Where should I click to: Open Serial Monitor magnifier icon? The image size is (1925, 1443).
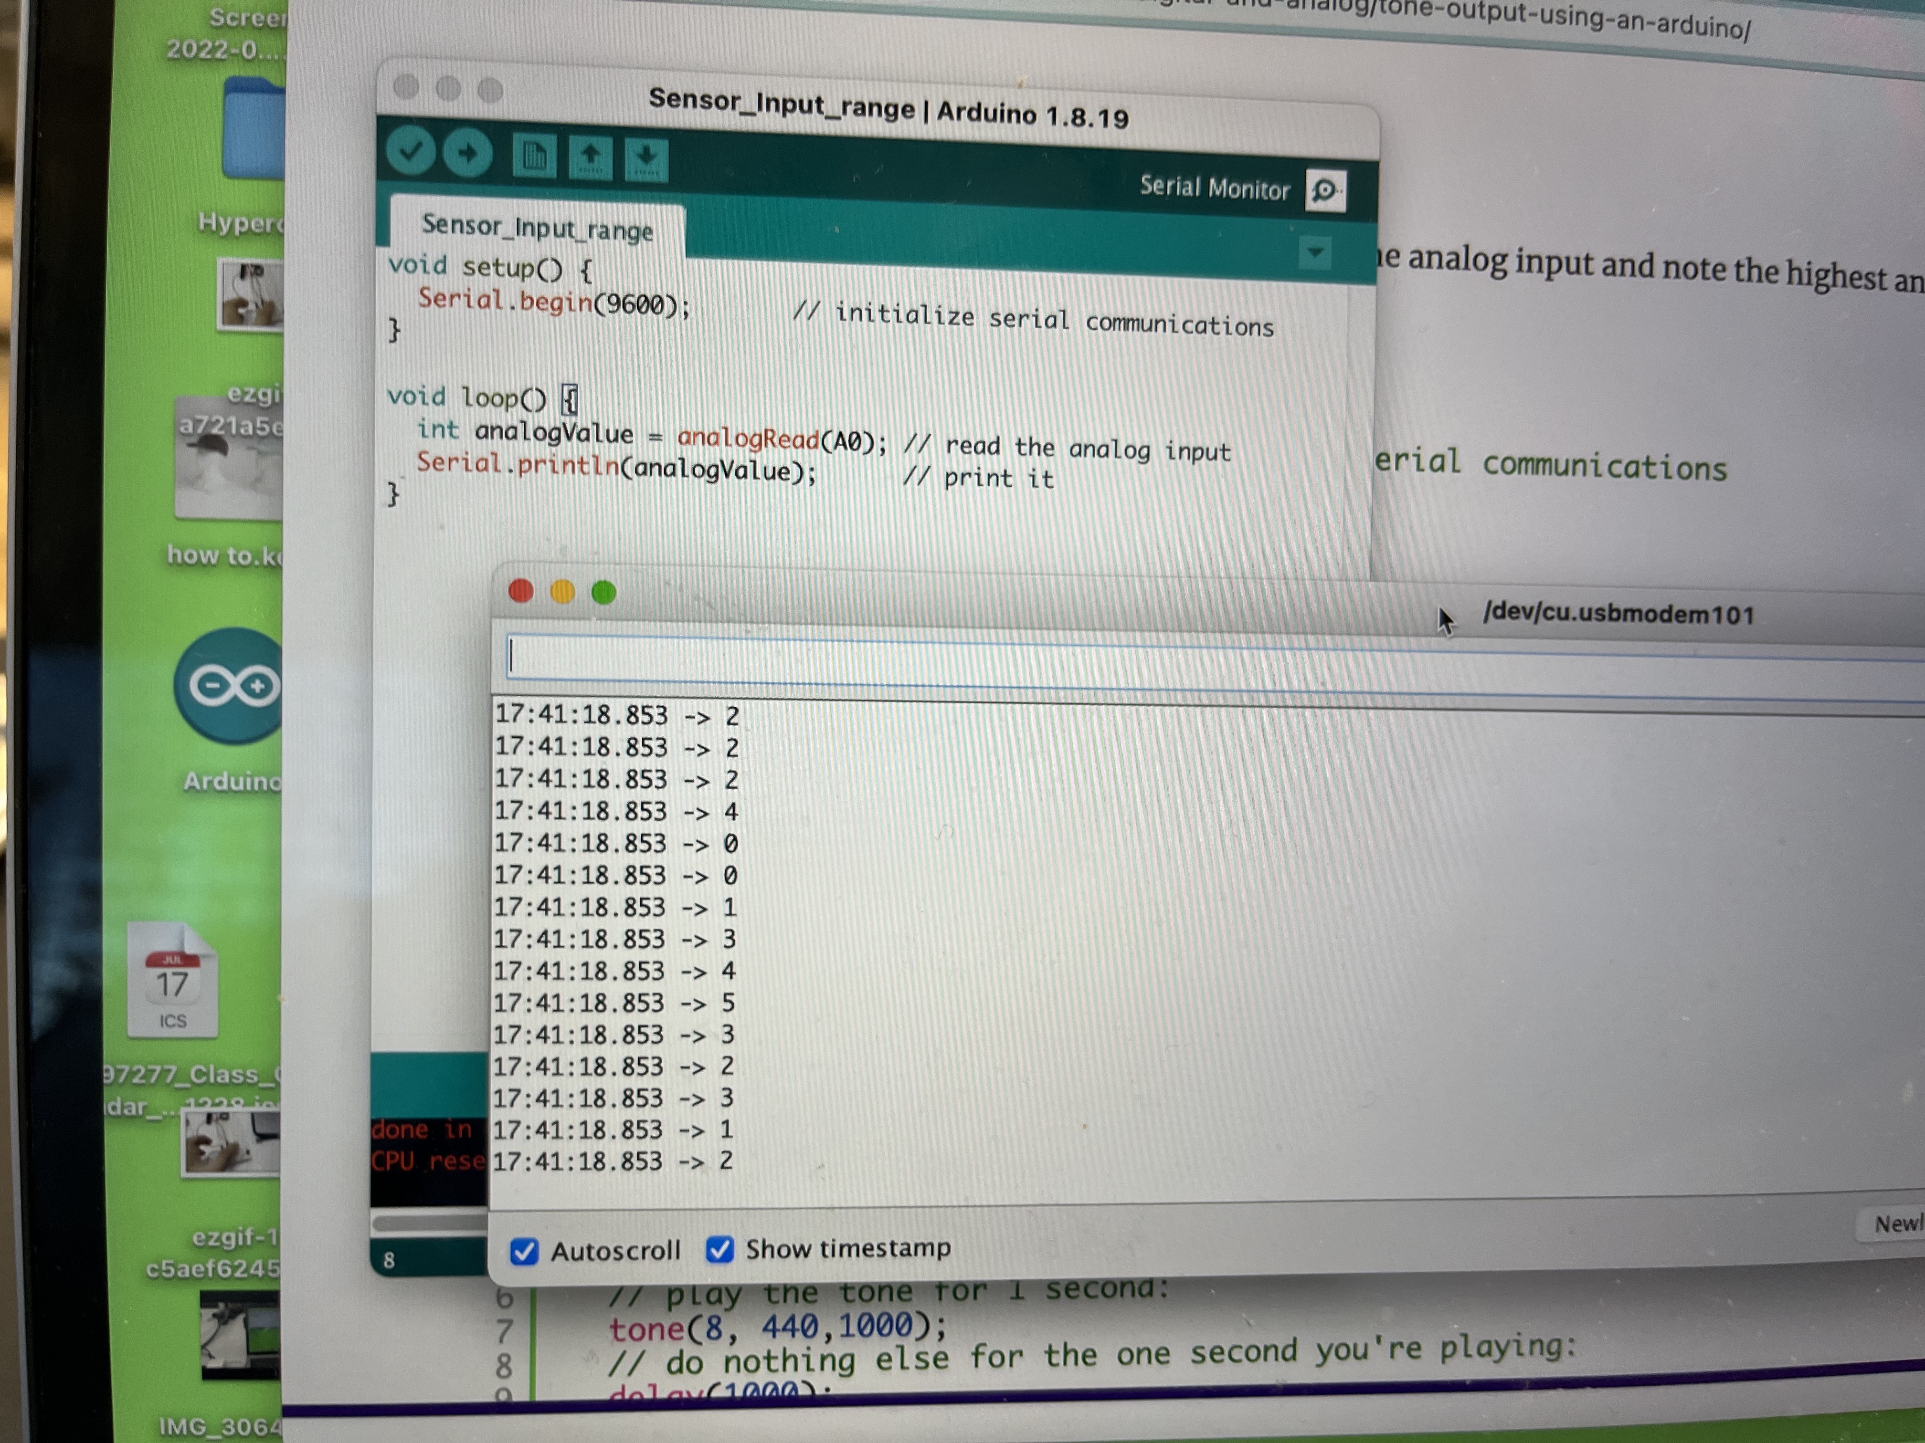(1325, 190)
